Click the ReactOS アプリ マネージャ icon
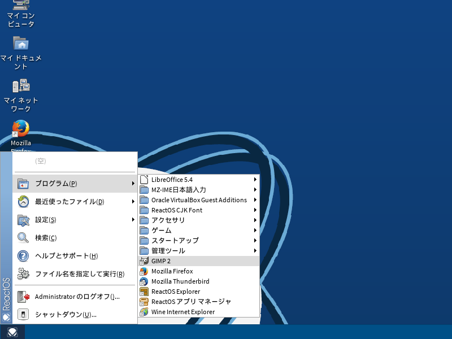The image size is (452, 339). [144, 302]
